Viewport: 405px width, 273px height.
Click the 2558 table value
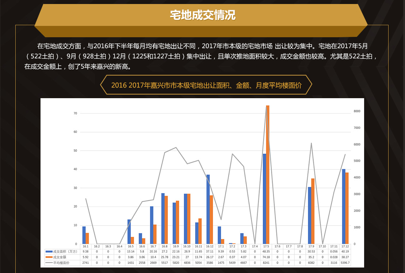click(142, 263)
